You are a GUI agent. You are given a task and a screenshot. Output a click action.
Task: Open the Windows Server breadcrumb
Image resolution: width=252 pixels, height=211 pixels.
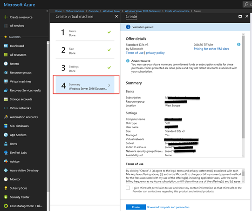click(111, 11)
